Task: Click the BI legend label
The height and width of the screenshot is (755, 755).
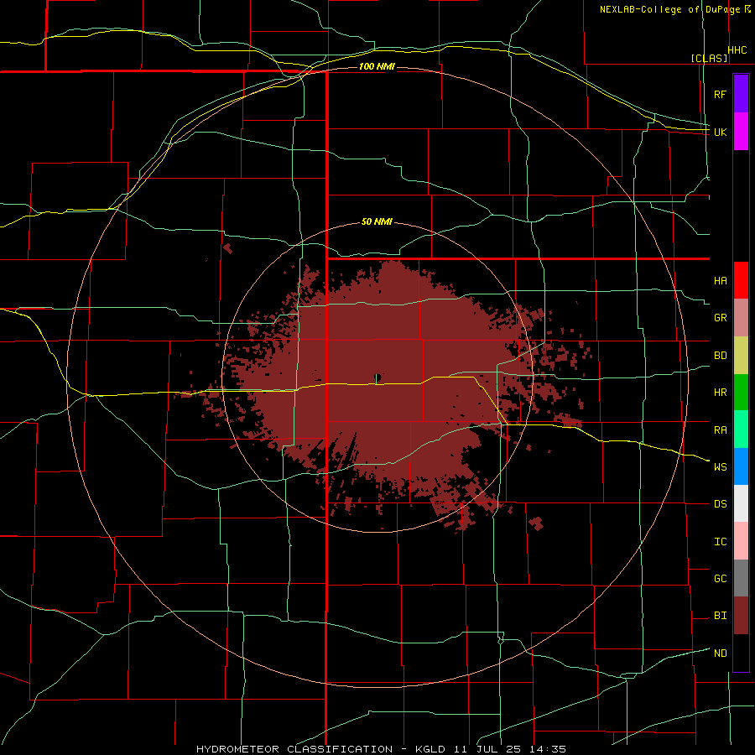Action: [x=720, y=616]
